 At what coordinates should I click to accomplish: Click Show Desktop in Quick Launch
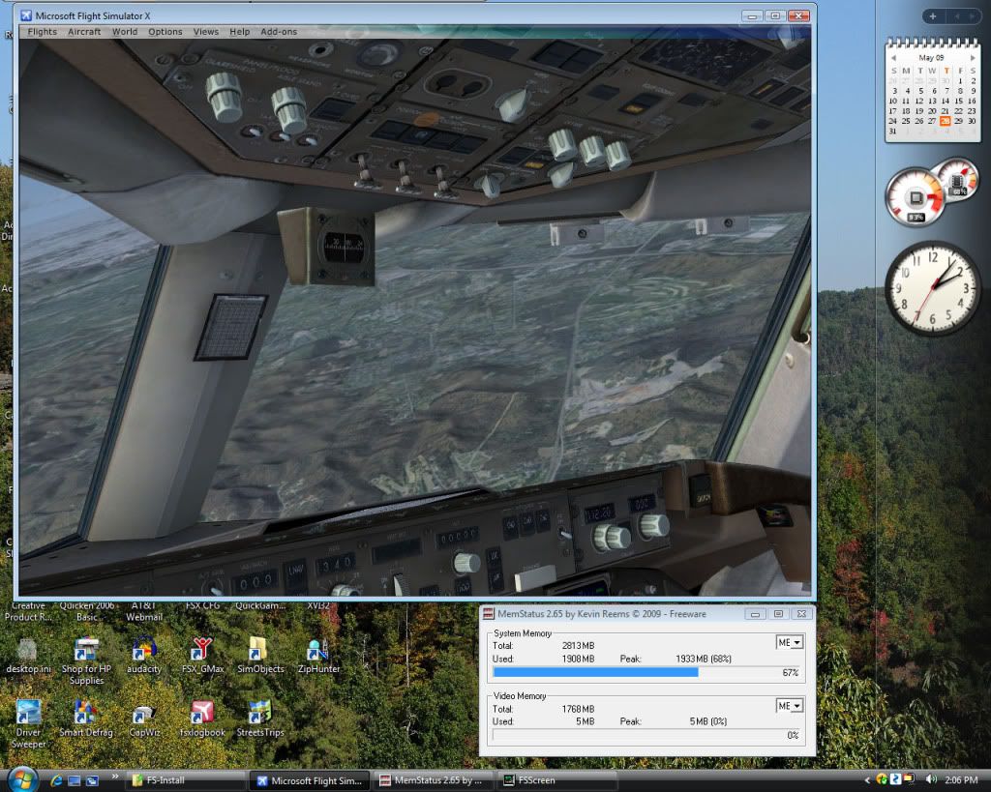[x=74, y=780]
